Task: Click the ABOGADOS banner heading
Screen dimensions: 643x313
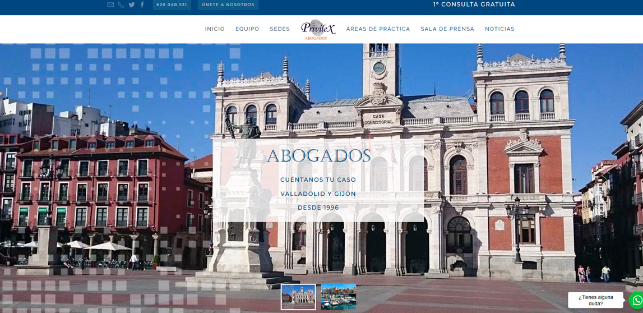Action: [318, 156]
